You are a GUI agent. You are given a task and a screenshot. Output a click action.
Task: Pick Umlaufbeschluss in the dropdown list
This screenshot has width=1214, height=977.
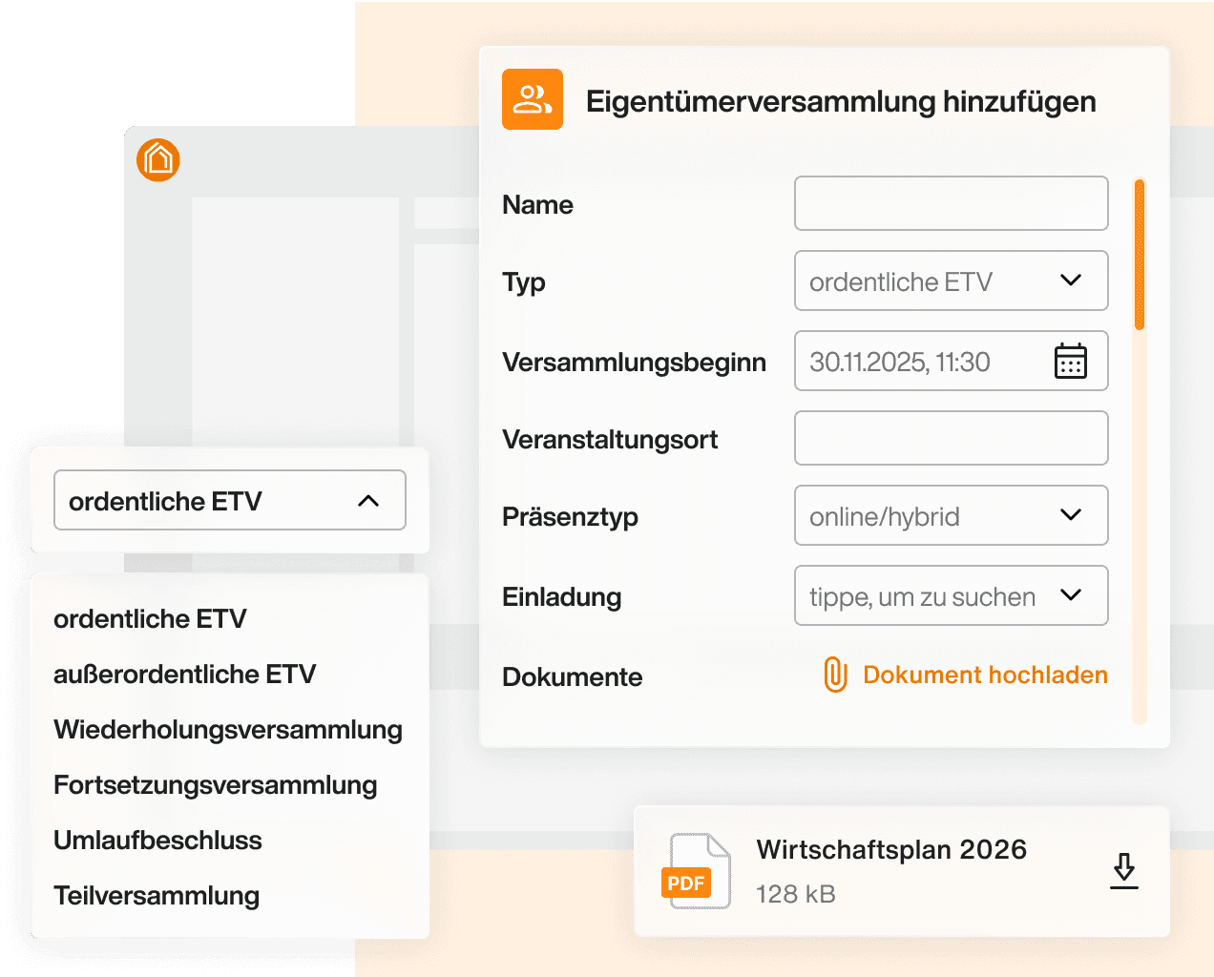(157, 841)
